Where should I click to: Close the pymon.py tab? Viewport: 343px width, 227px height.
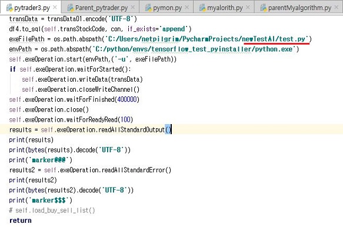click(187, 8)
